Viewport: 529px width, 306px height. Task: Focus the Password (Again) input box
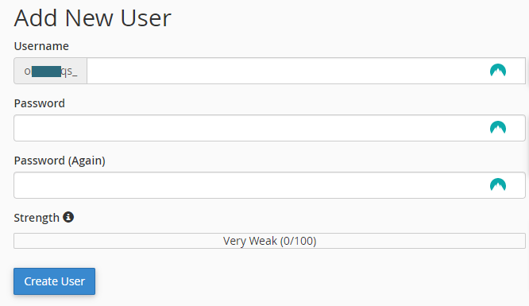pos(269,185)
